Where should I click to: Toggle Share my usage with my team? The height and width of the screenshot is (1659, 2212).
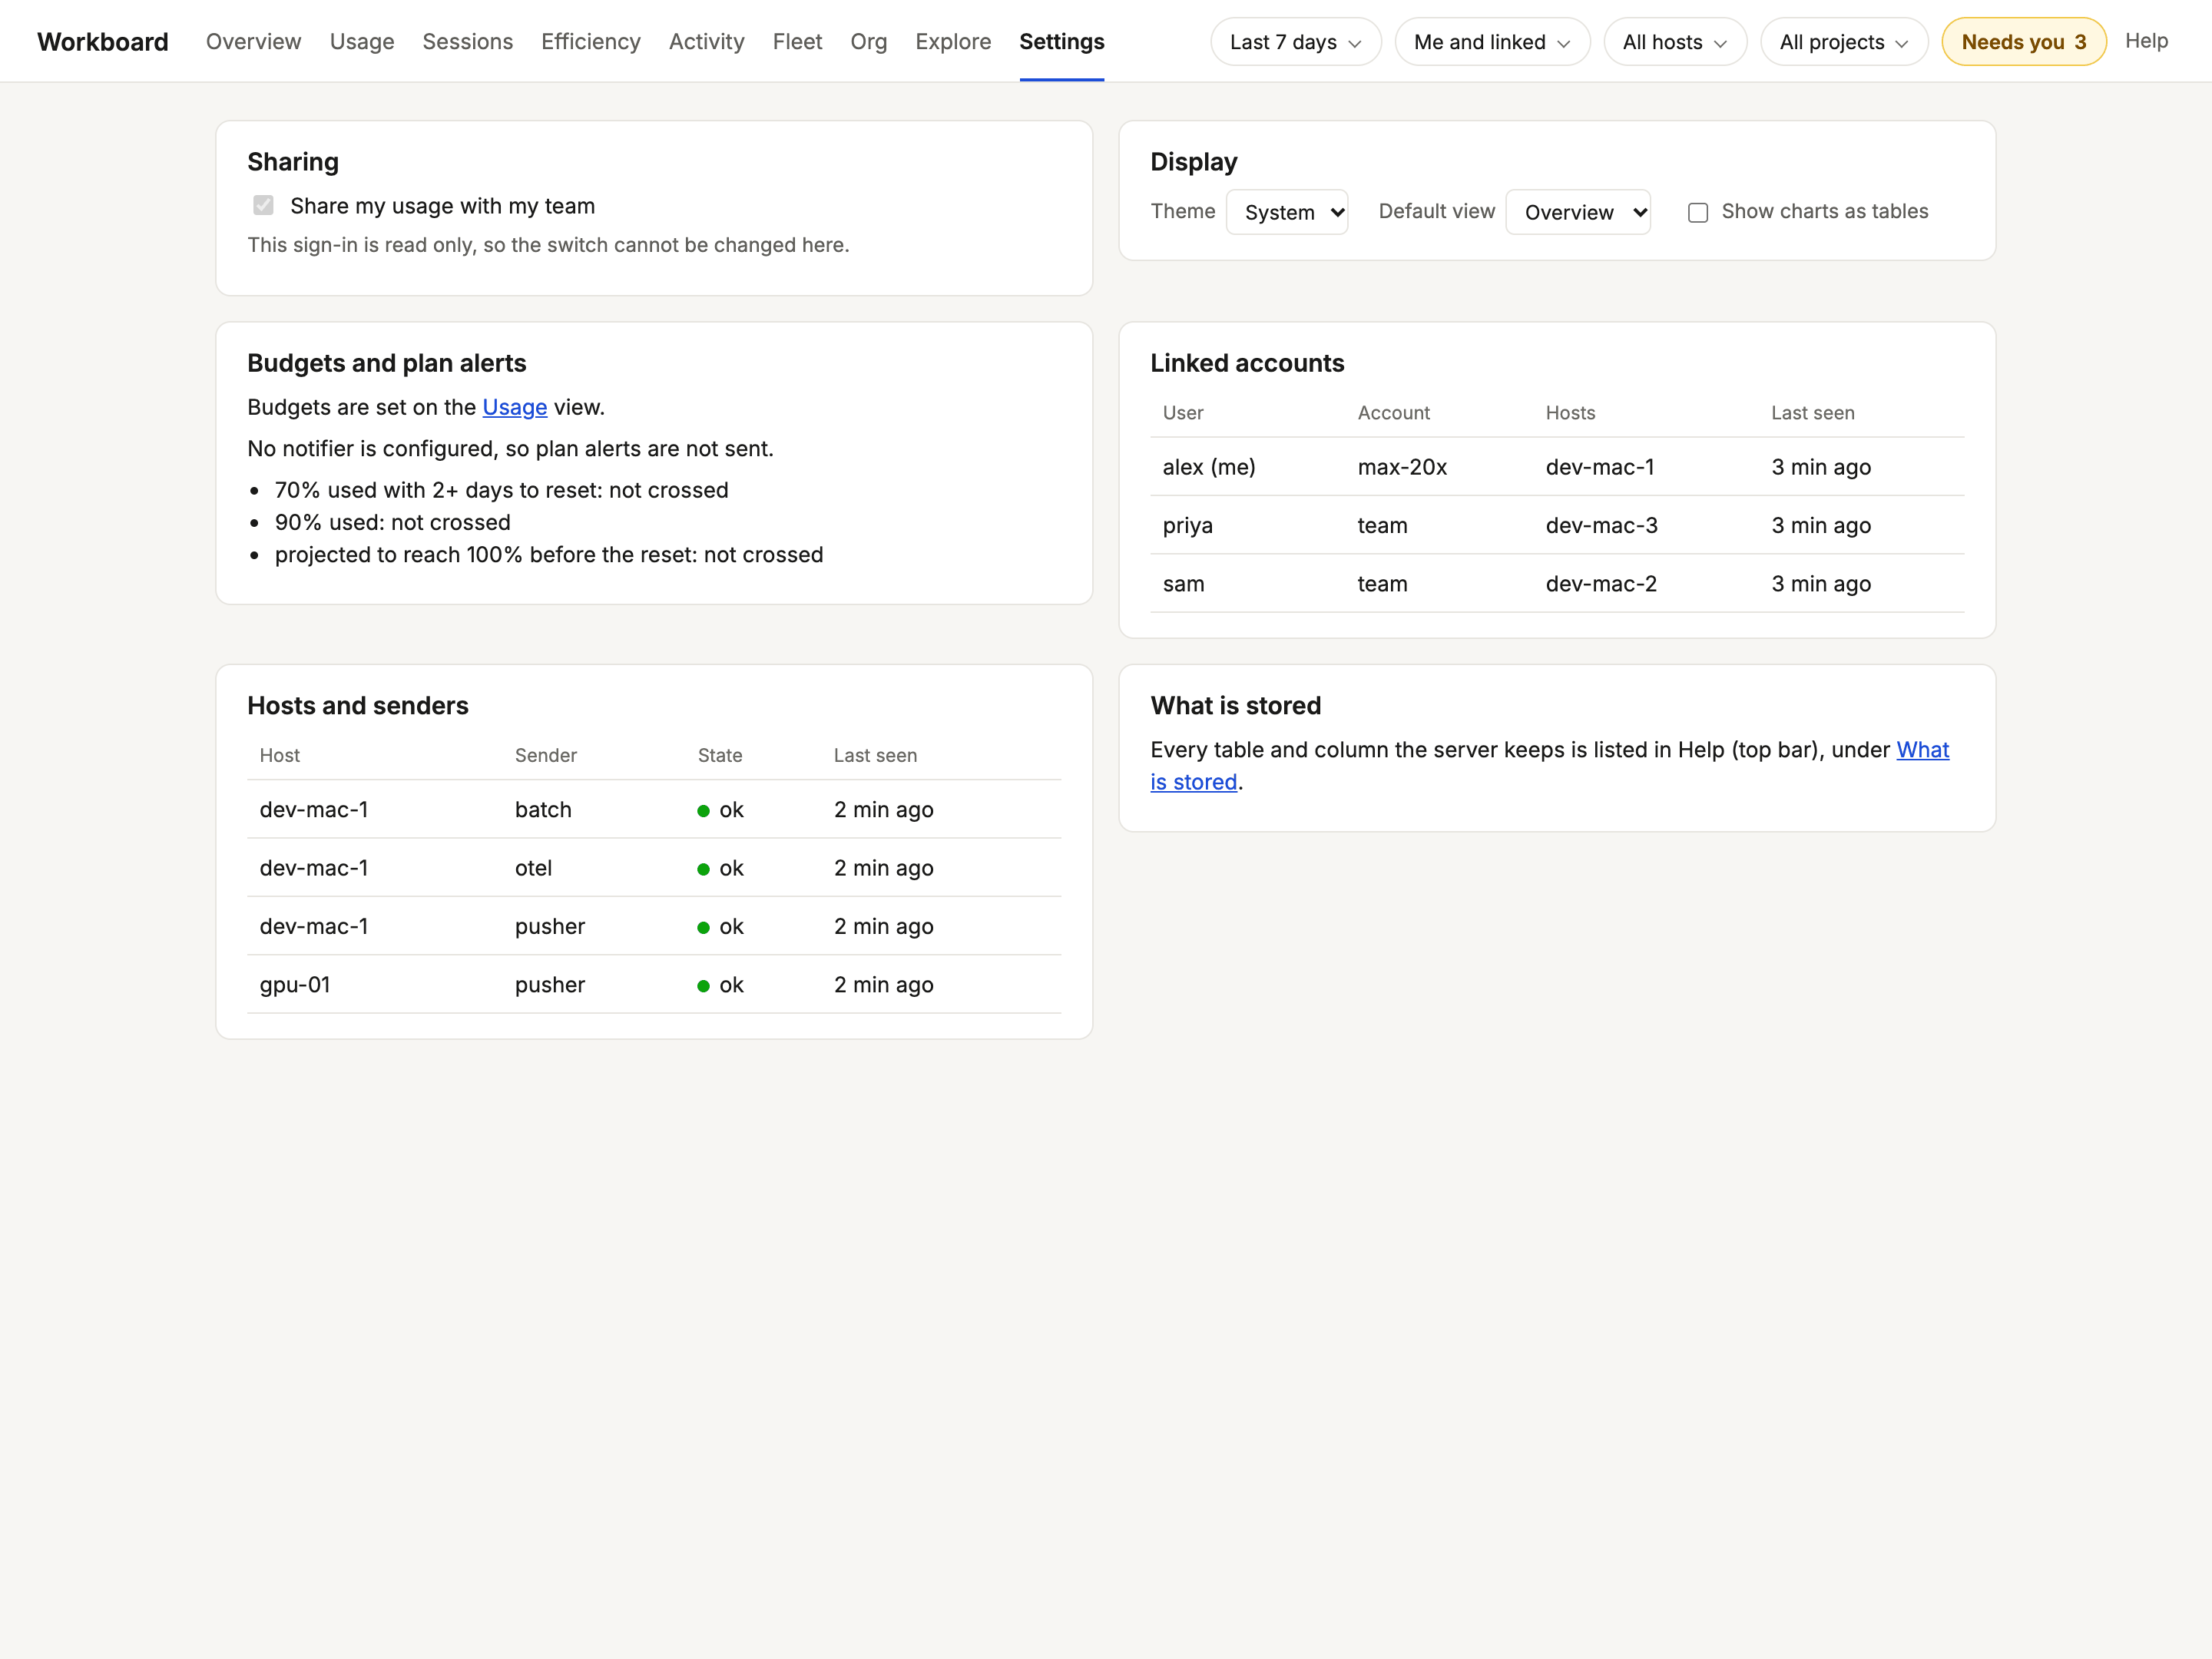[x=263, y=205]
